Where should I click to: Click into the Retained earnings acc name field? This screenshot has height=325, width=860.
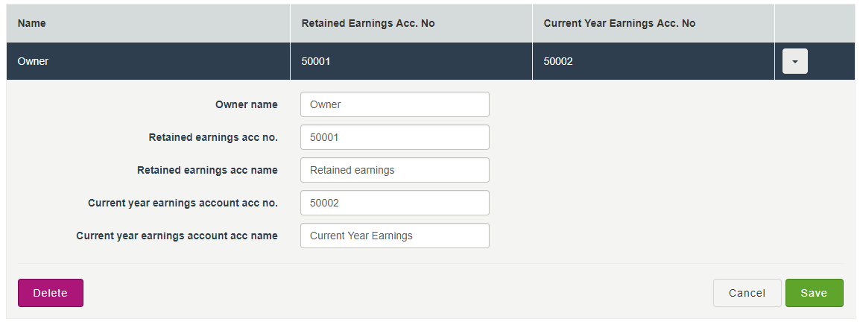click(394, 170)
